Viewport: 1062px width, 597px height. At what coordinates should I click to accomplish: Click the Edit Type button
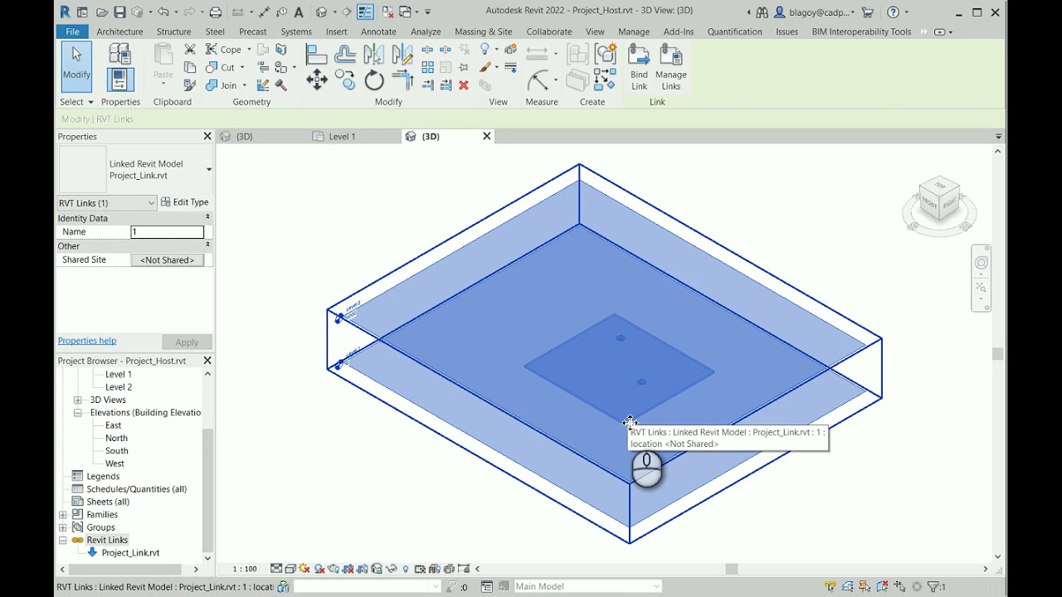point(185,202)
